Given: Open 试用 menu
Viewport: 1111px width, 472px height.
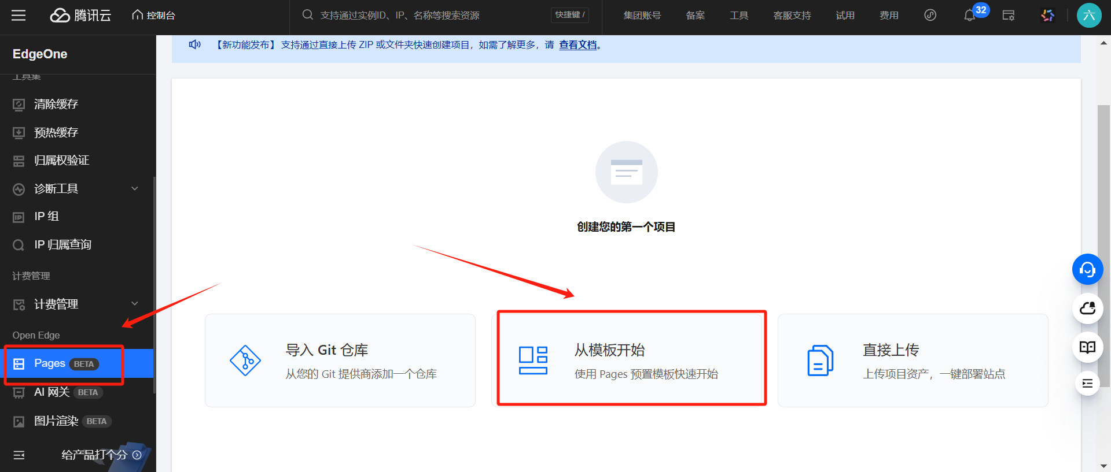Looking at the screenshot, I should click(845, 15).
